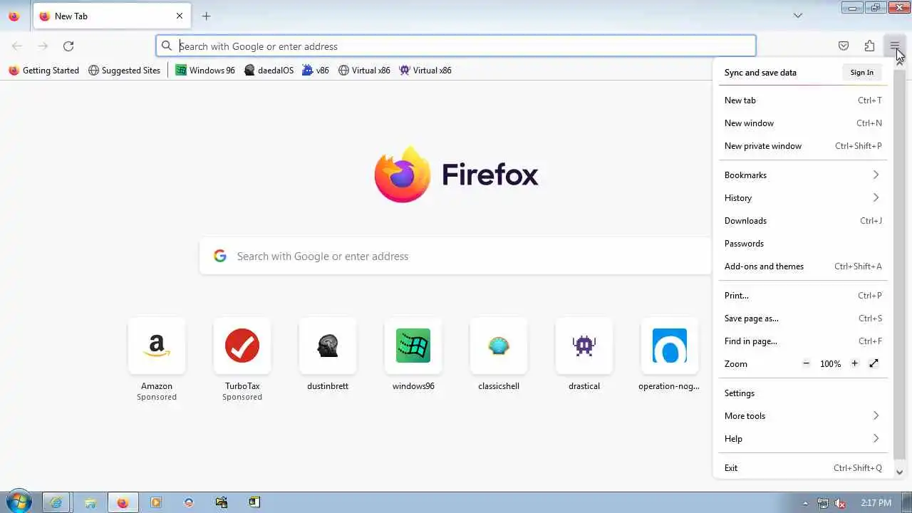
Task: Open Downloads from the menu
Action: (803, 221)
